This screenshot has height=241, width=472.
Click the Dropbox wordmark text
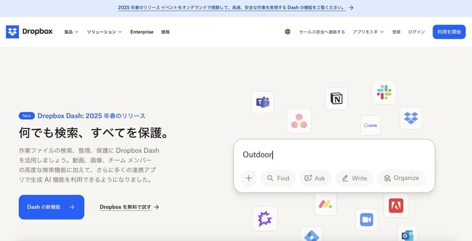[38, 31]
